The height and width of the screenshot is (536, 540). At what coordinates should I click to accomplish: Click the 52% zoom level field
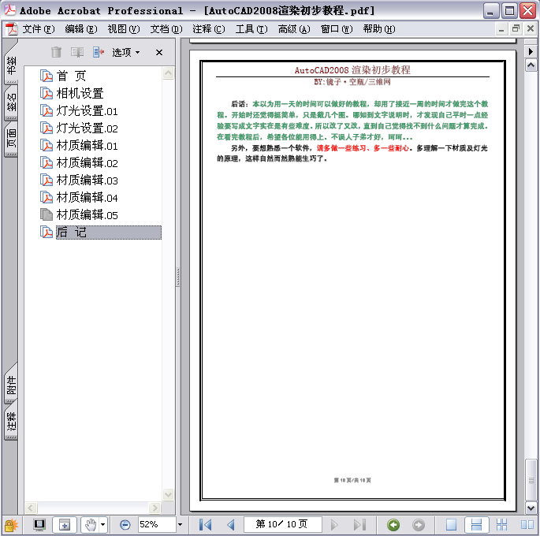tap(157, 524)
